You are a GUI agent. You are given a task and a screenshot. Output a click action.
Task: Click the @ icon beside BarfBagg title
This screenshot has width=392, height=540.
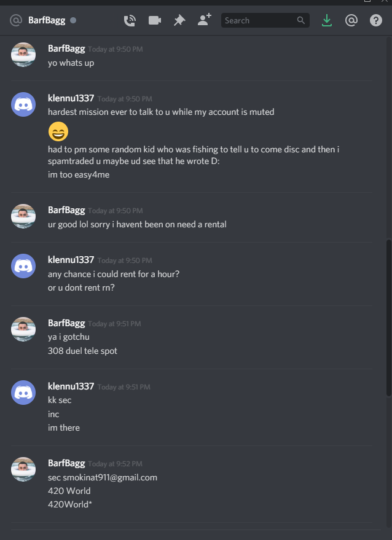(16, 20)
